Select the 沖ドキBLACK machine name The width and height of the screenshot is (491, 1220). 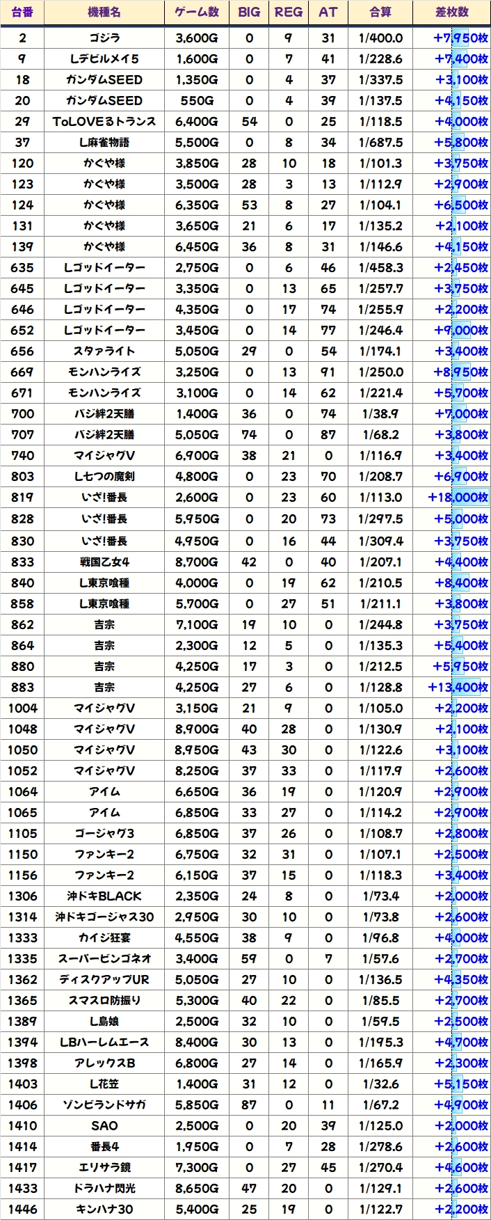coord(104,896)
